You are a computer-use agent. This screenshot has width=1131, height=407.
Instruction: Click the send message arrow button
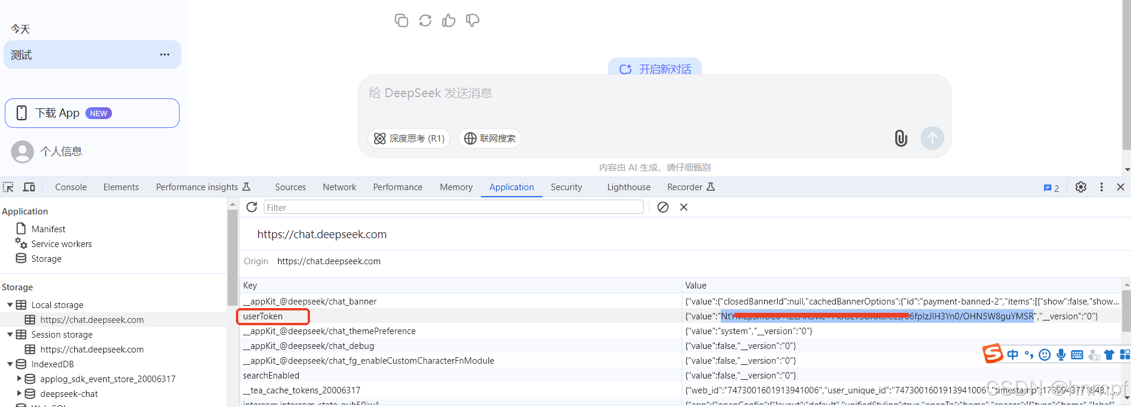click(932, 138)
